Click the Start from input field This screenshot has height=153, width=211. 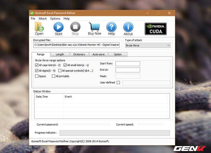[x=128, y=64]
